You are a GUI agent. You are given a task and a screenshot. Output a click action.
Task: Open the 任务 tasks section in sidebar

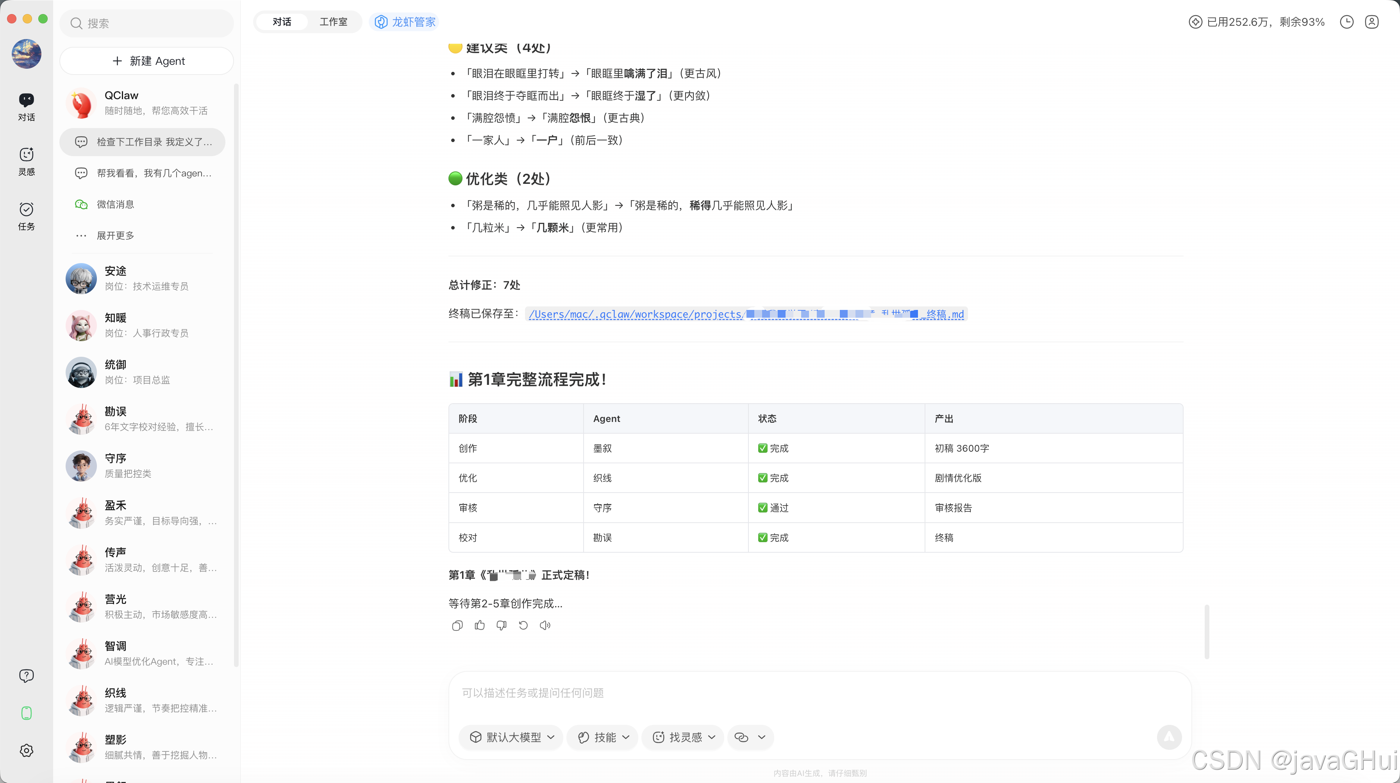click(26, 216)
